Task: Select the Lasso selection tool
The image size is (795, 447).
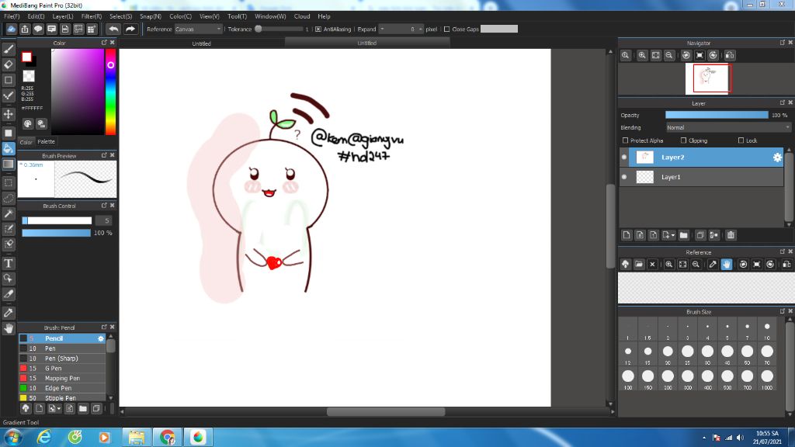Action: pyautogui.click(x=9, y=198)
